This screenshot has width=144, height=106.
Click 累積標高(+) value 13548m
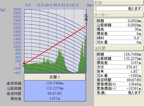point(135,84)
